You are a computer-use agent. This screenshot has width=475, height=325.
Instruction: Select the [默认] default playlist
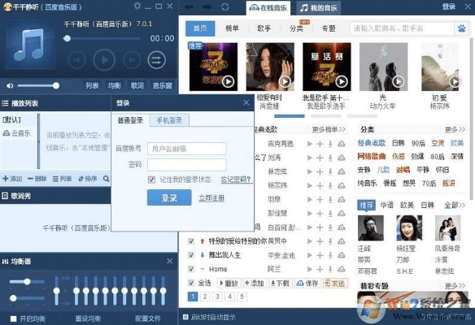tap(11, 119)
